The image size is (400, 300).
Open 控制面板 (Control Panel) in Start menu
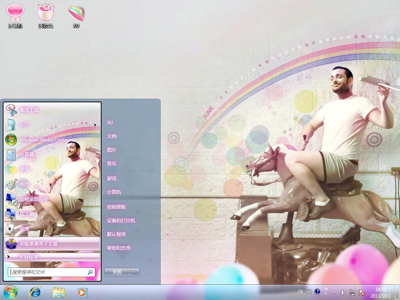(x=116, y=207)
